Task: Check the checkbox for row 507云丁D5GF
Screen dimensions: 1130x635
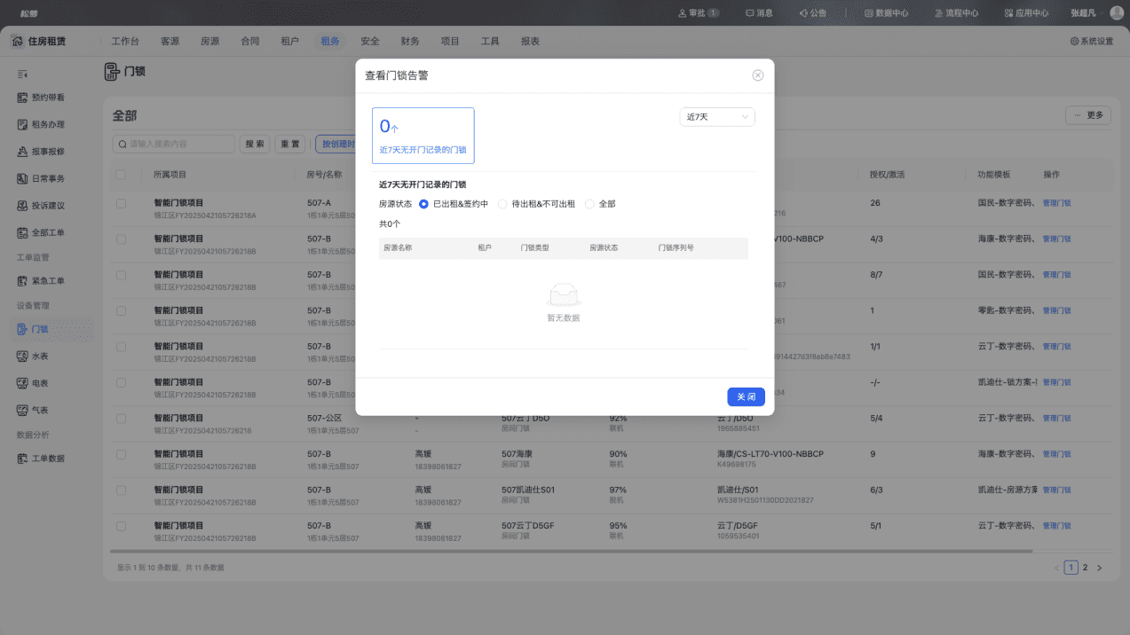Action: click(121, 525)
